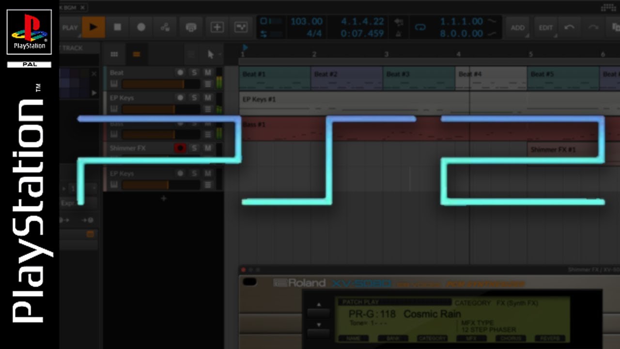Viewport: 620px width, 349px height.
Task: Click the plus box icon in transport bar
Action: click(217, 27)
